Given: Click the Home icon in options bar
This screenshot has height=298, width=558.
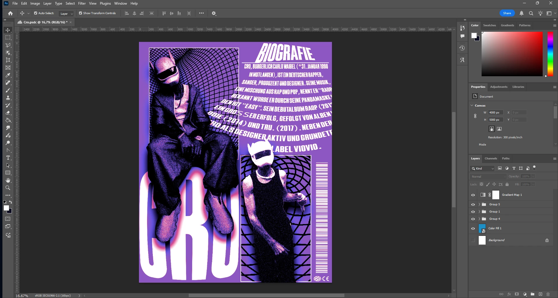Looking at the screenshot, I should pos(10,13).
